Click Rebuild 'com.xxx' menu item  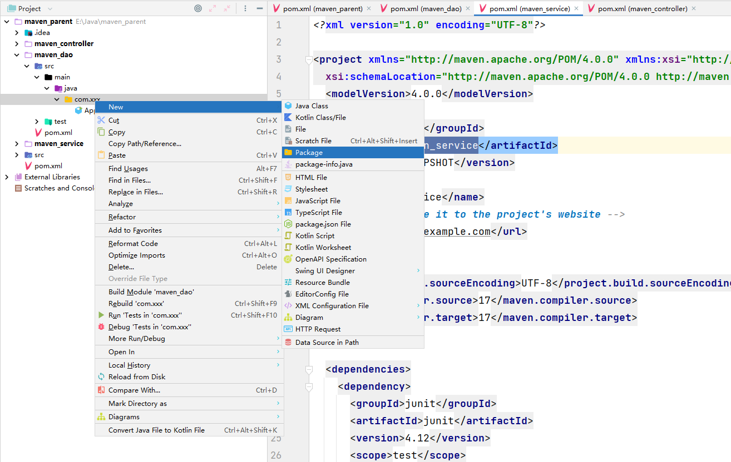coord(189,304)
